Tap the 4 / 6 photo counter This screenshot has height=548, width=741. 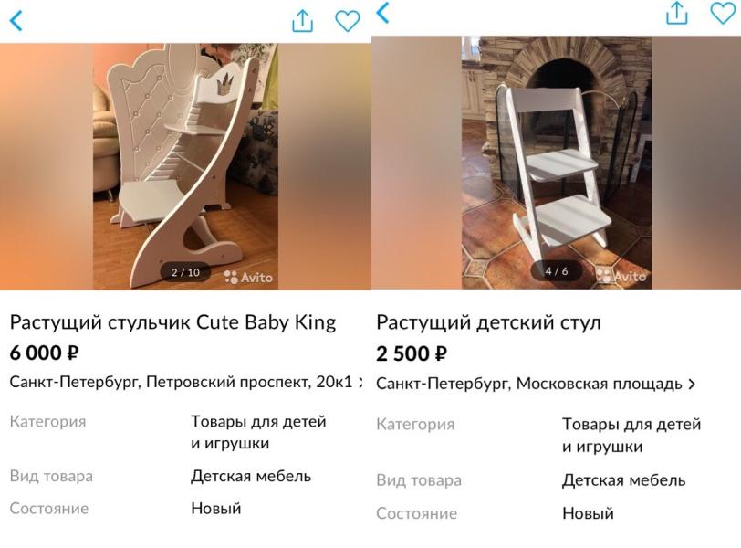(x=557, y=271)
